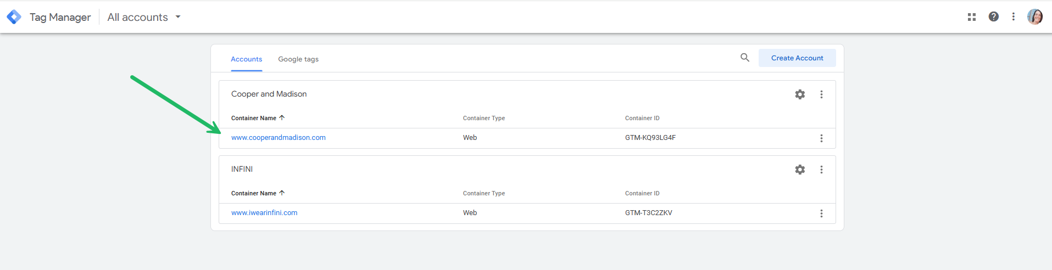Open the www.iwearinfini.com container link
Screen dimensions: 1052x270
click(x=264, y=213)
